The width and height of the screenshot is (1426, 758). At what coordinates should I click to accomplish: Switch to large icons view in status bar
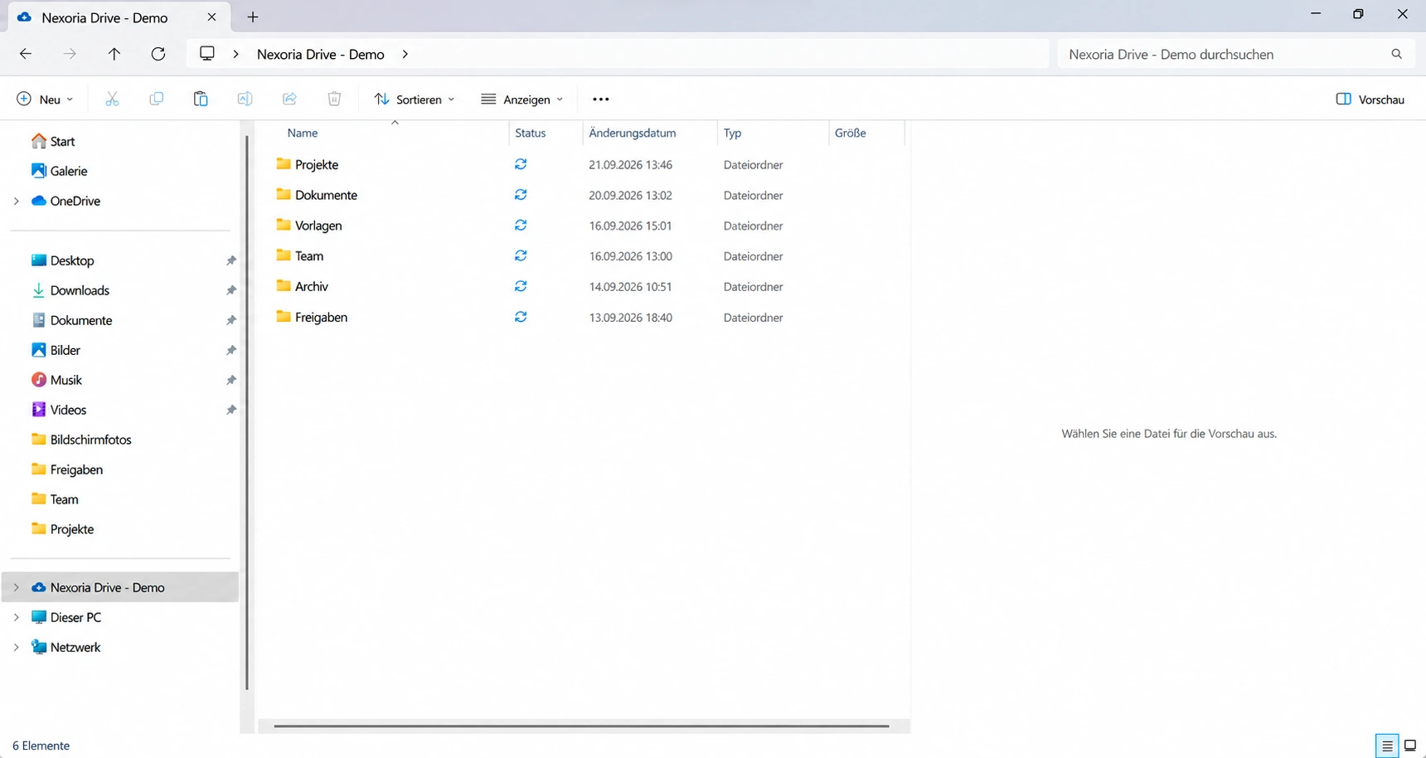1410,746
